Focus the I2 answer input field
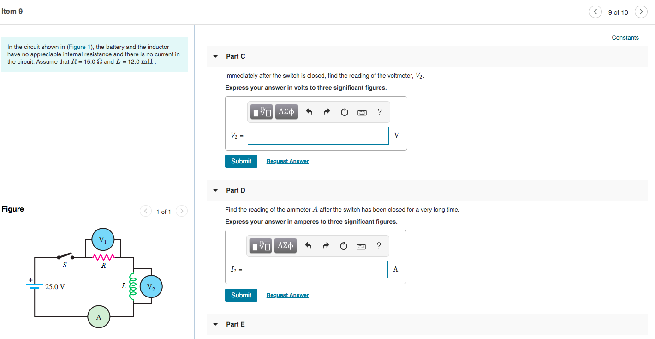 tap(317, 270)
